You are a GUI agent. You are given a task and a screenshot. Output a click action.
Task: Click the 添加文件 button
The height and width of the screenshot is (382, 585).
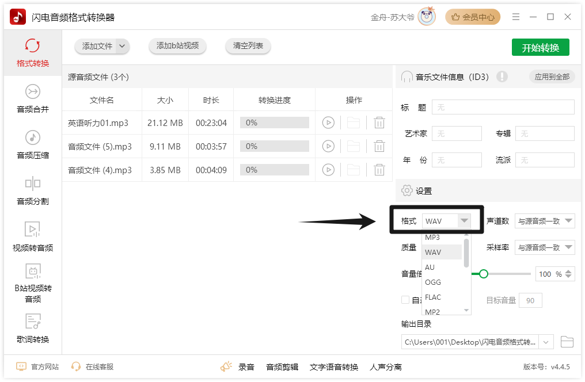tap(96, 46)
